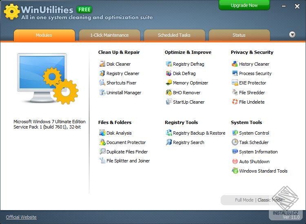Switch to Full Mode
Image resolution: width=306 pixels, height=224 pixels.
[244, 200]
